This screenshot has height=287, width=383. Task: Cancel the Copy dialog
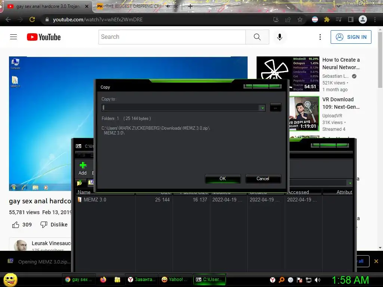point(263,179)
